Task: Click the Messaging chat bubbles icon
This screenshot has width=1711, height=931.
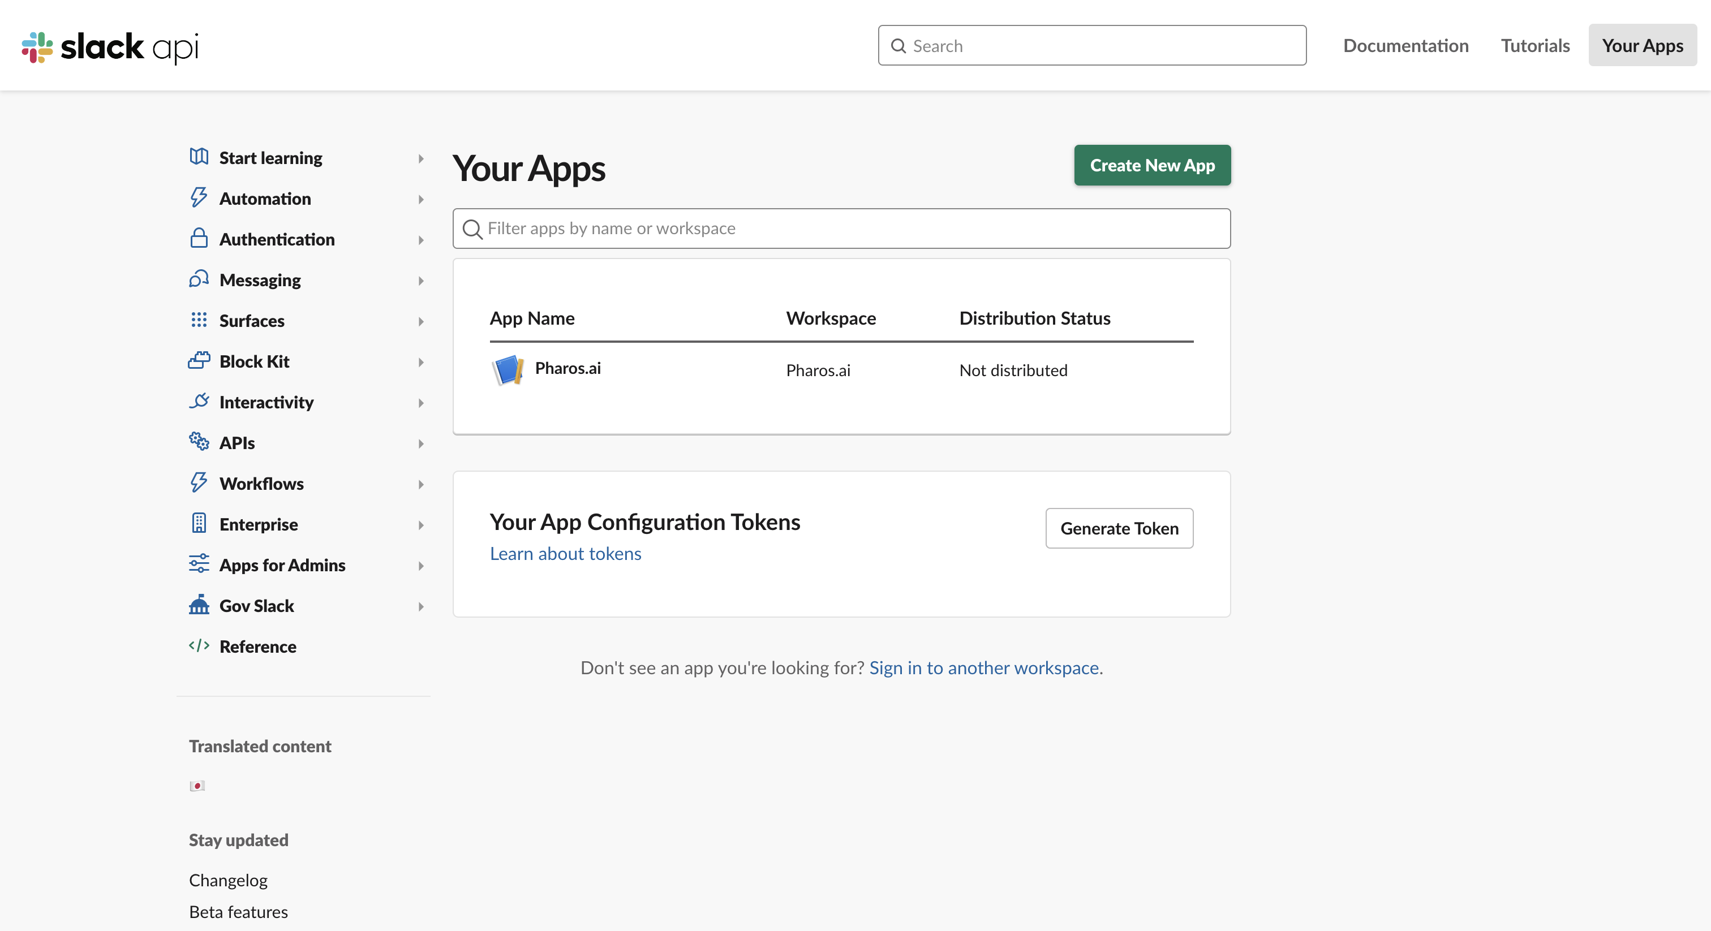Action: [199, 279]
